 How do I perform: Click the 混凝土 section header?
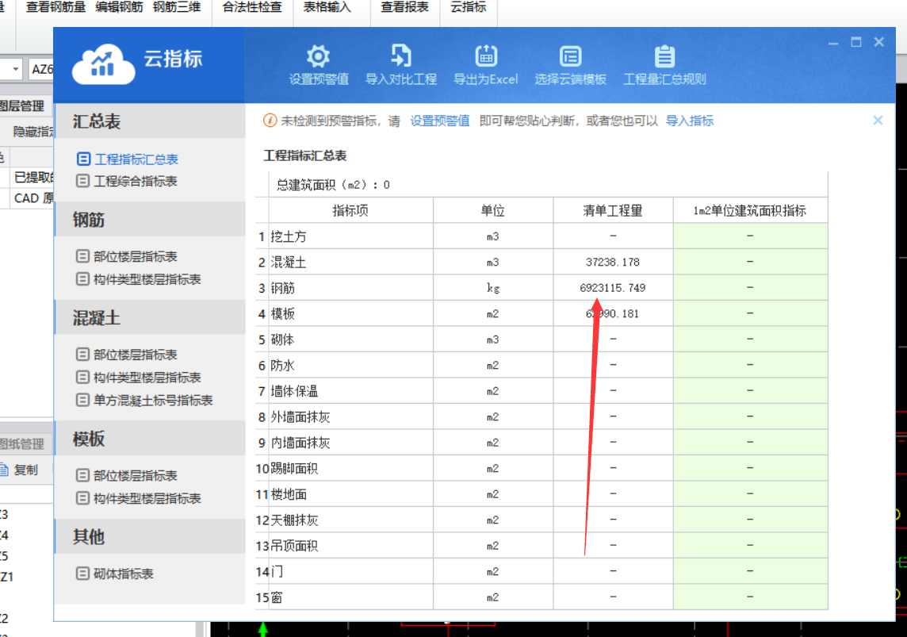[x=151, y=317]
